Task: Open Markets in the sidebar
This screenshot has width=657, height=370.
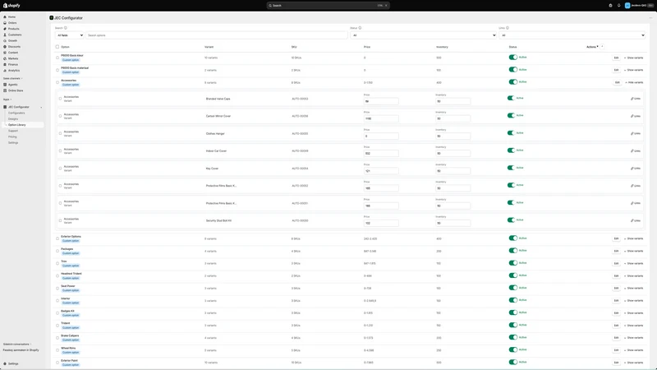Action: [x=13, y=58]
